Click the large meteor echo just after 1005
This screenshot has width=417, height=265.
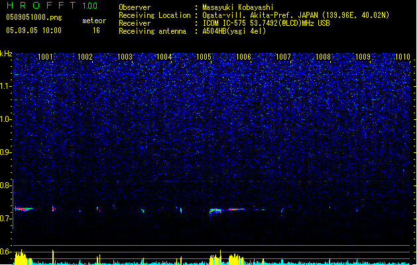coord(215,211)
